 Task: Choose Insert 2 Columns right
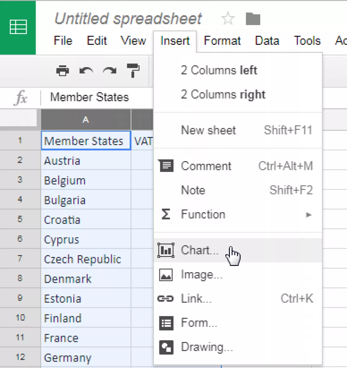pos(223,94)
